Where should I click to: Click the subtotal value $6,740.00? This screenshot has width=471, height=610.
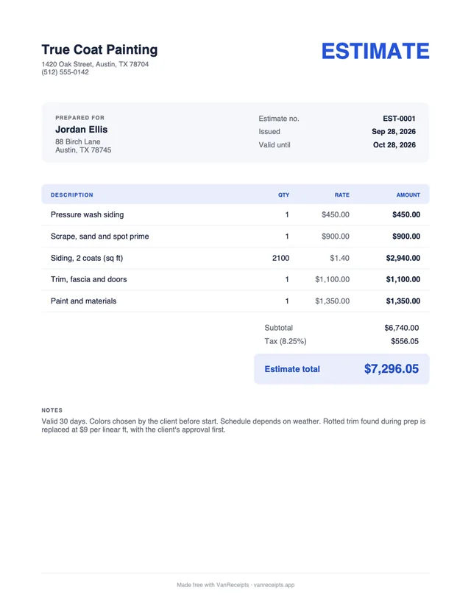click(x=401, y=328)
